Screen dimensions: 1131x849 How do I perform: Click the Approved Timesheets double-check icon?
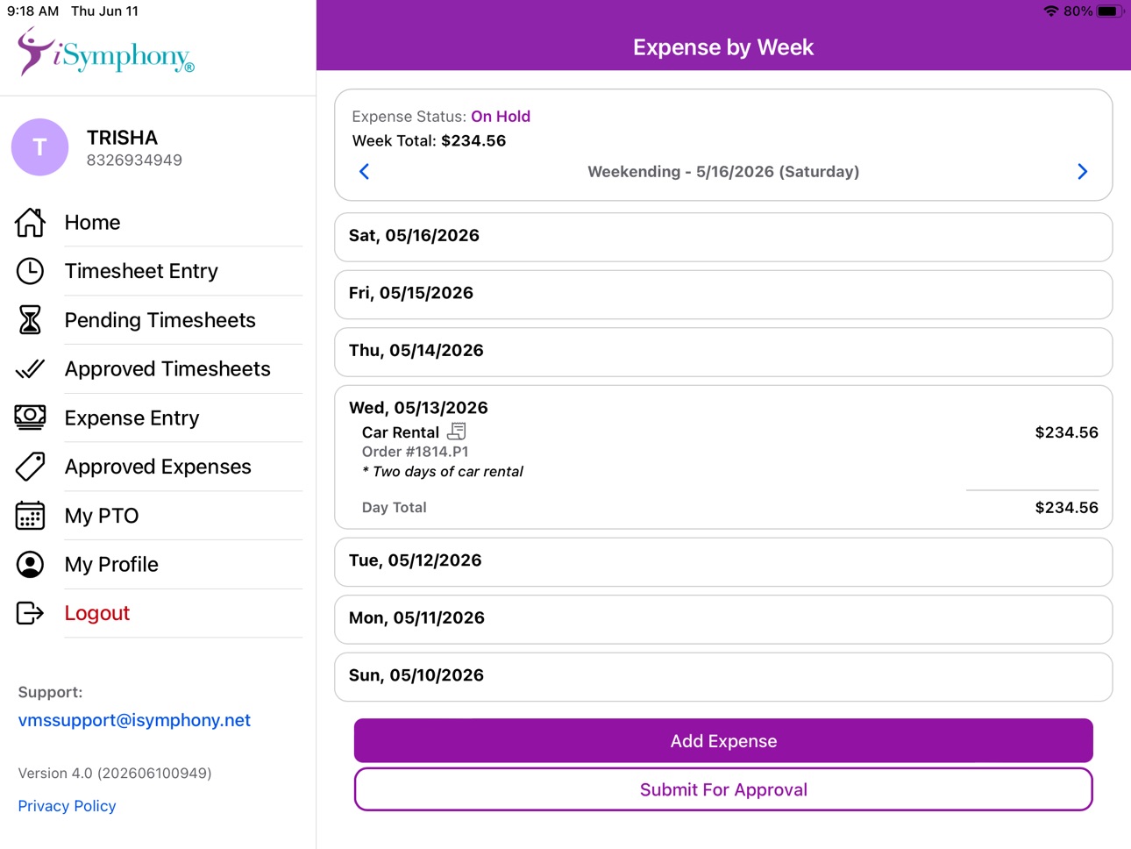tap(30, 369)
